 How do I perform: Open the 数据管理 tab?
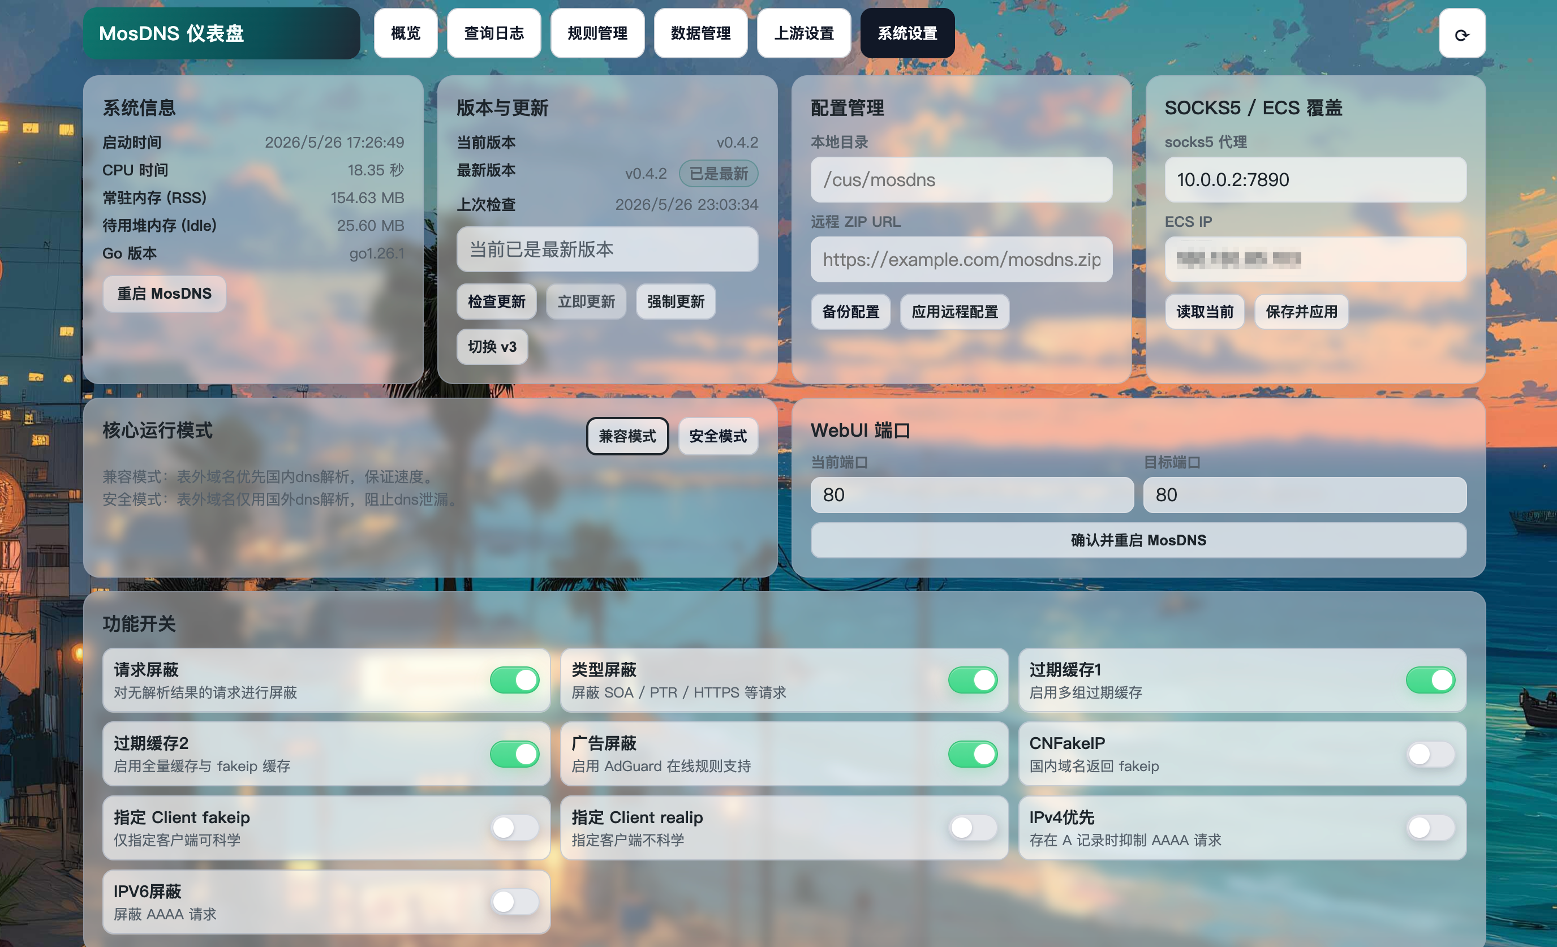click(701, 33)
